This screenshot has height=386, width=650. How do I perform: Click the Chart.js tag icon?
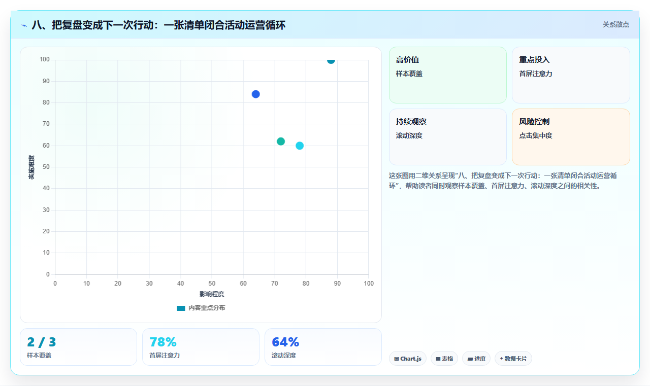click(397, 359)
